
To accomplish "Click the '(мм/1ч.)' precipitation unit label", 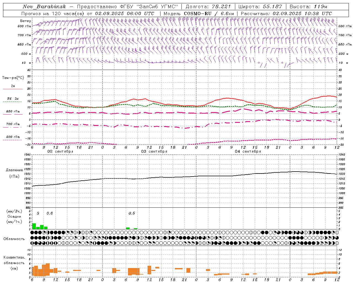I will click(x=14, y=222).
